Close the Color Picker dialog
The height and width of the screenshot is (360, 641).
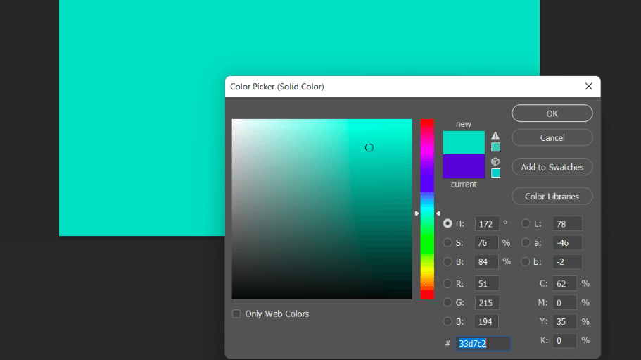tap(589, 86)
